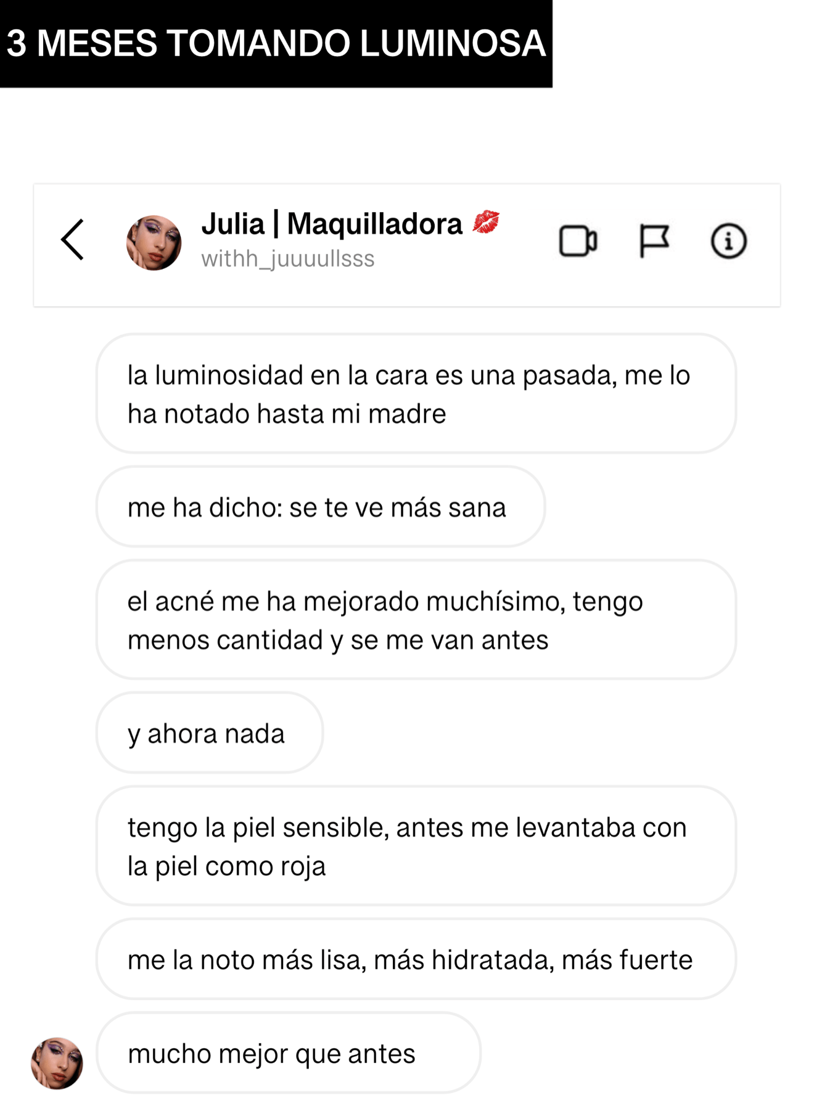The width and height of the screenshot is (814, 1116).
Task: Click the small avatar beside the last message
Action: tap(57, 1063)
